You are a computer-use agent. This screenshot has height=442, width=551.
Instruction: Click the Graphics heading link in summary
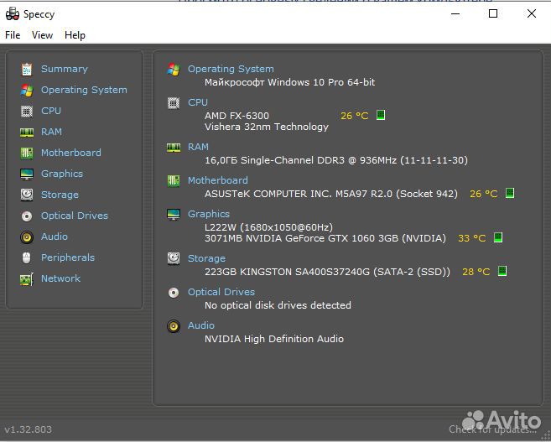point(209,214)
